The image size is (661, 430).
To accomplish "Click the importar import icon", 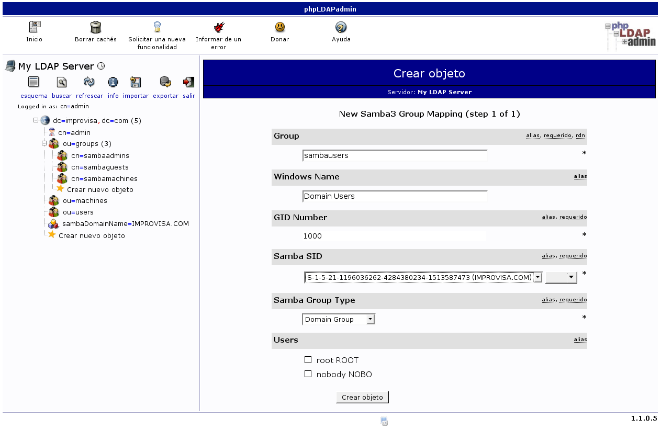I will click(x=136, y=82).
